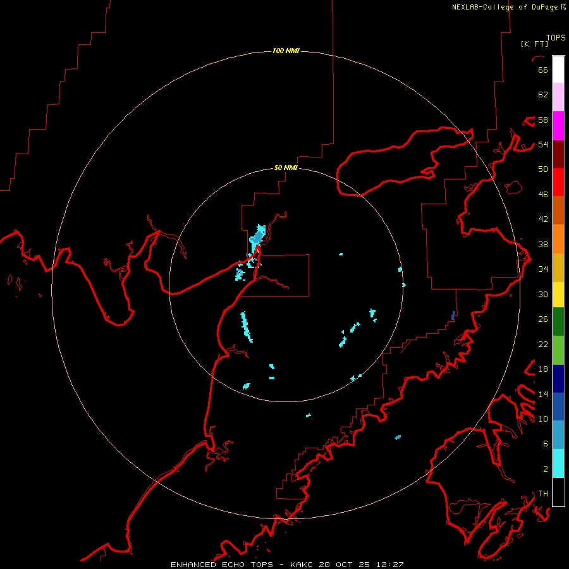Select the 50 scale label in legend
Viewport: 569px width, 569px height.
pos(543,169)
